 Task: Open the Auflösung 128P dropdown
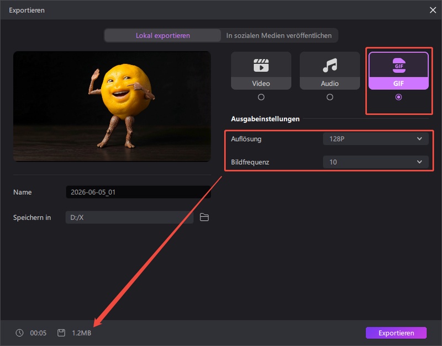376,139
